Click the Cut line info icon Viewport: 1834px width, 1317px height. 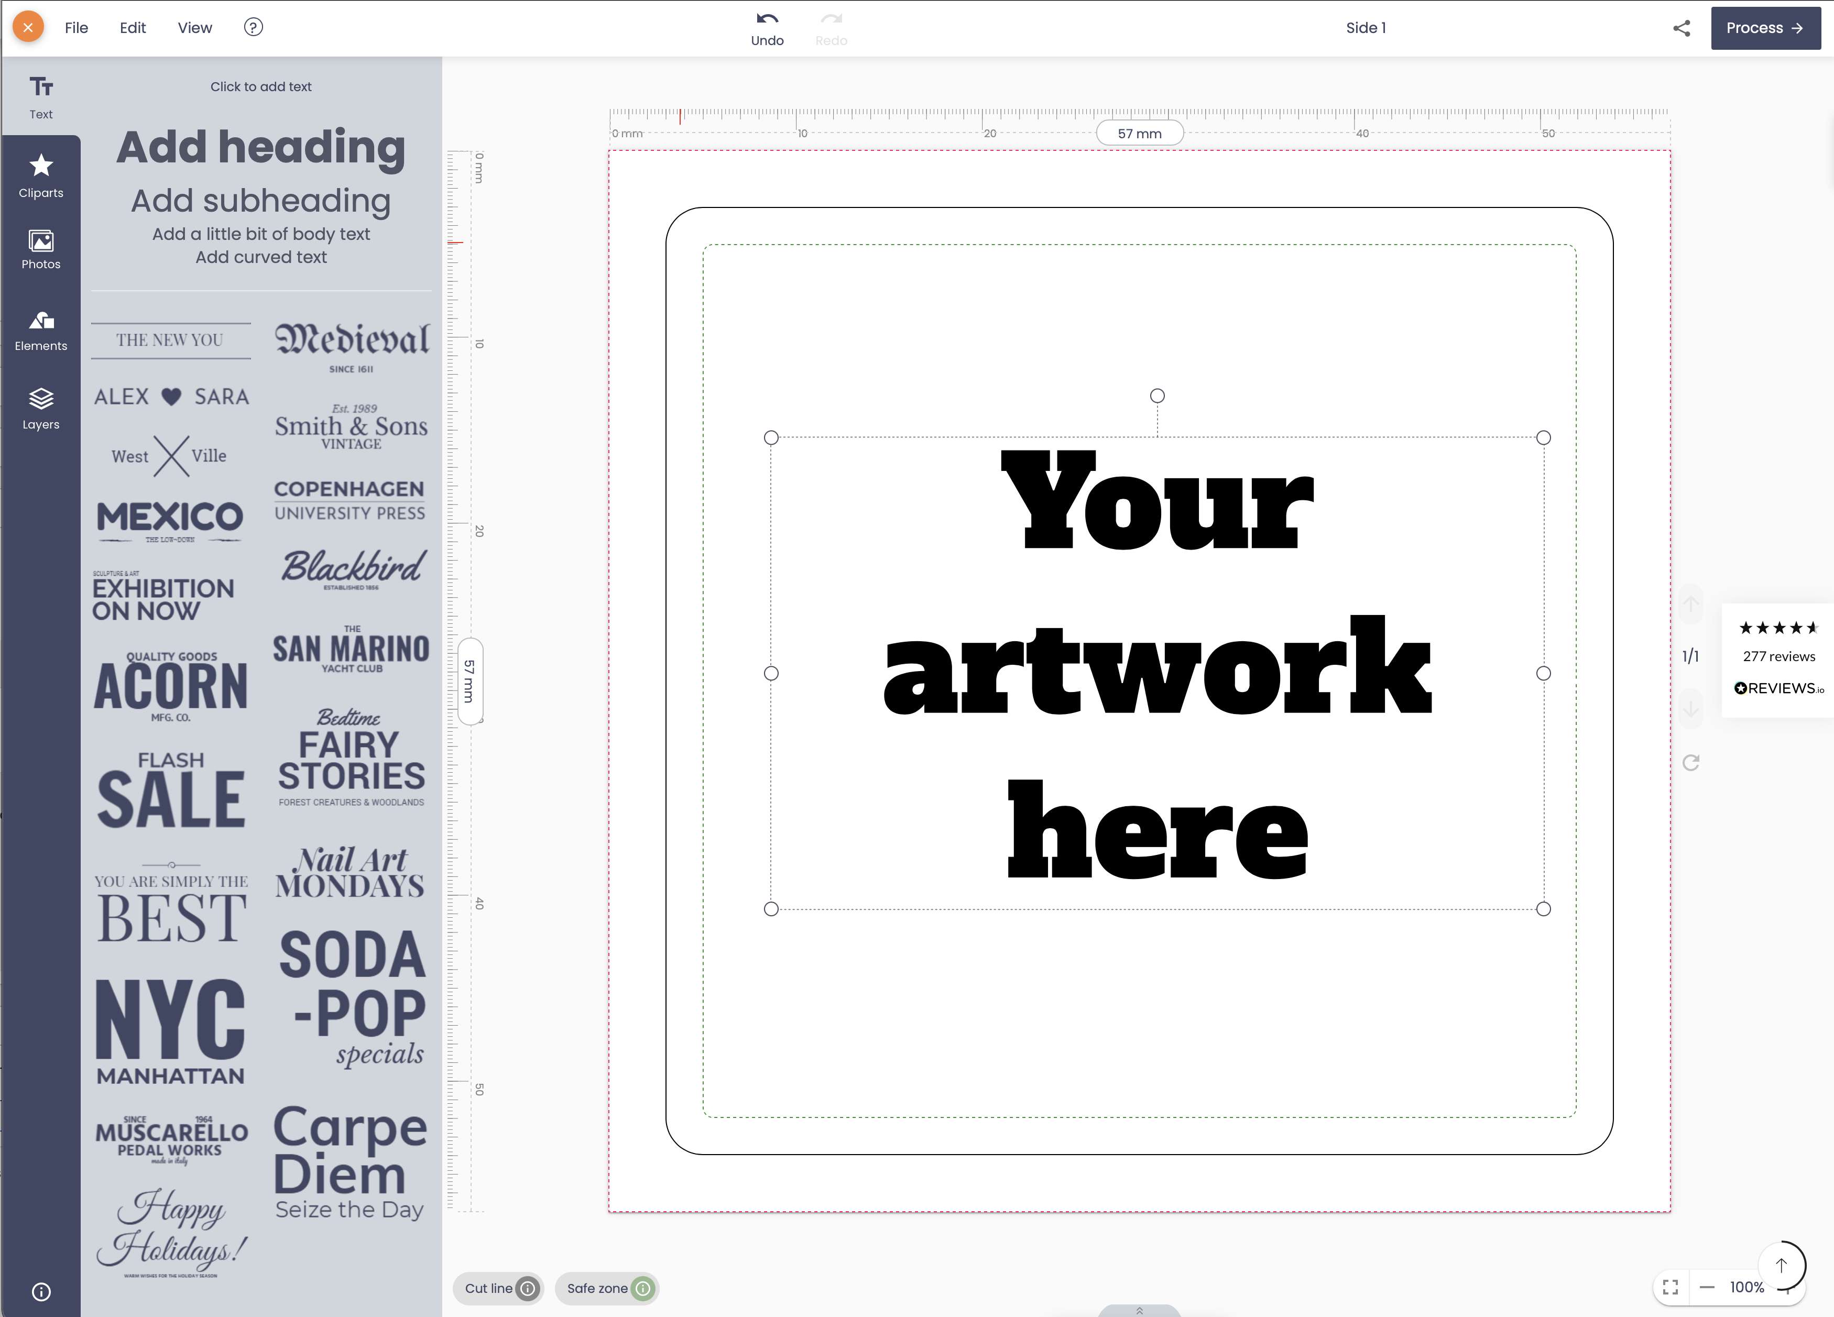coord(527,1289)
